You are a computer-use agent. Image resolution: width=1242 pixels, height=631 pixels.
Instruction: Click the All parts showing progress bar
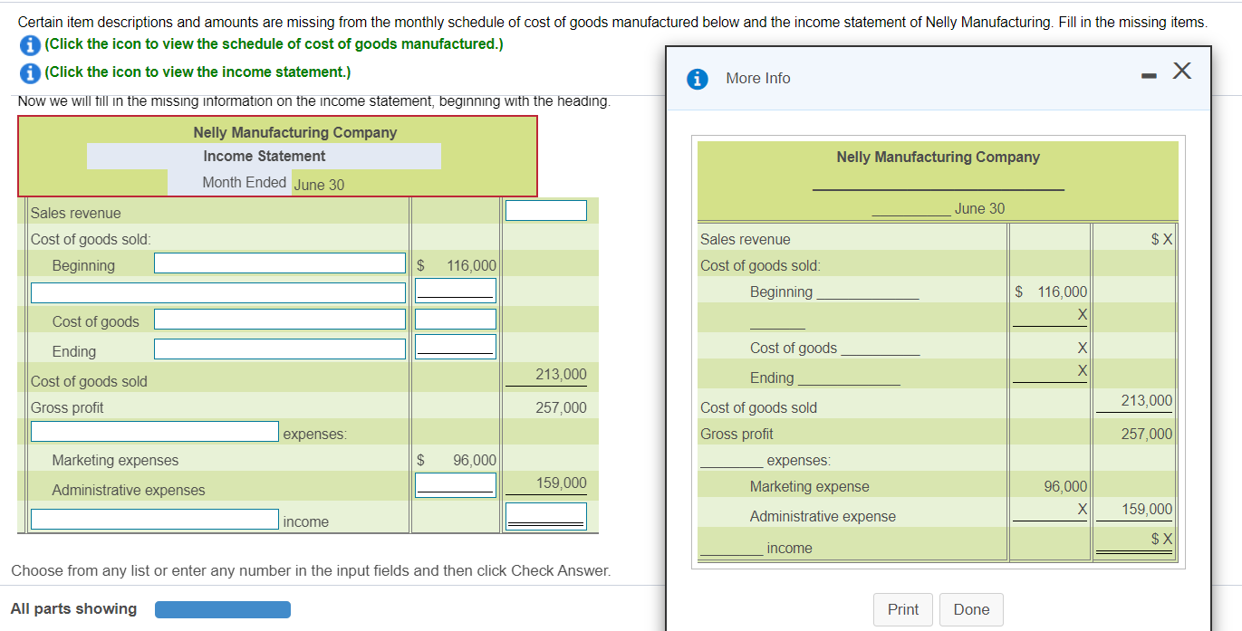point(222,609)
